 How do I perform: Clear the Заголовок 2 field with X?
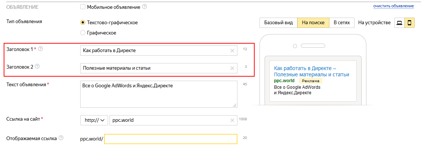(x=232, y=68)
